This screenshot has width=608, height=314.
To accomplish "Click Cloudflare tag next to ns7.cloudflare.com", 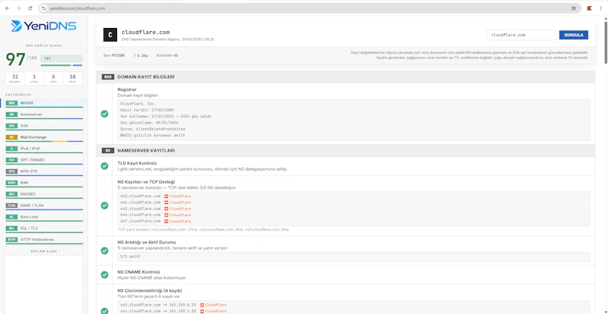I will tap(178, 221).
